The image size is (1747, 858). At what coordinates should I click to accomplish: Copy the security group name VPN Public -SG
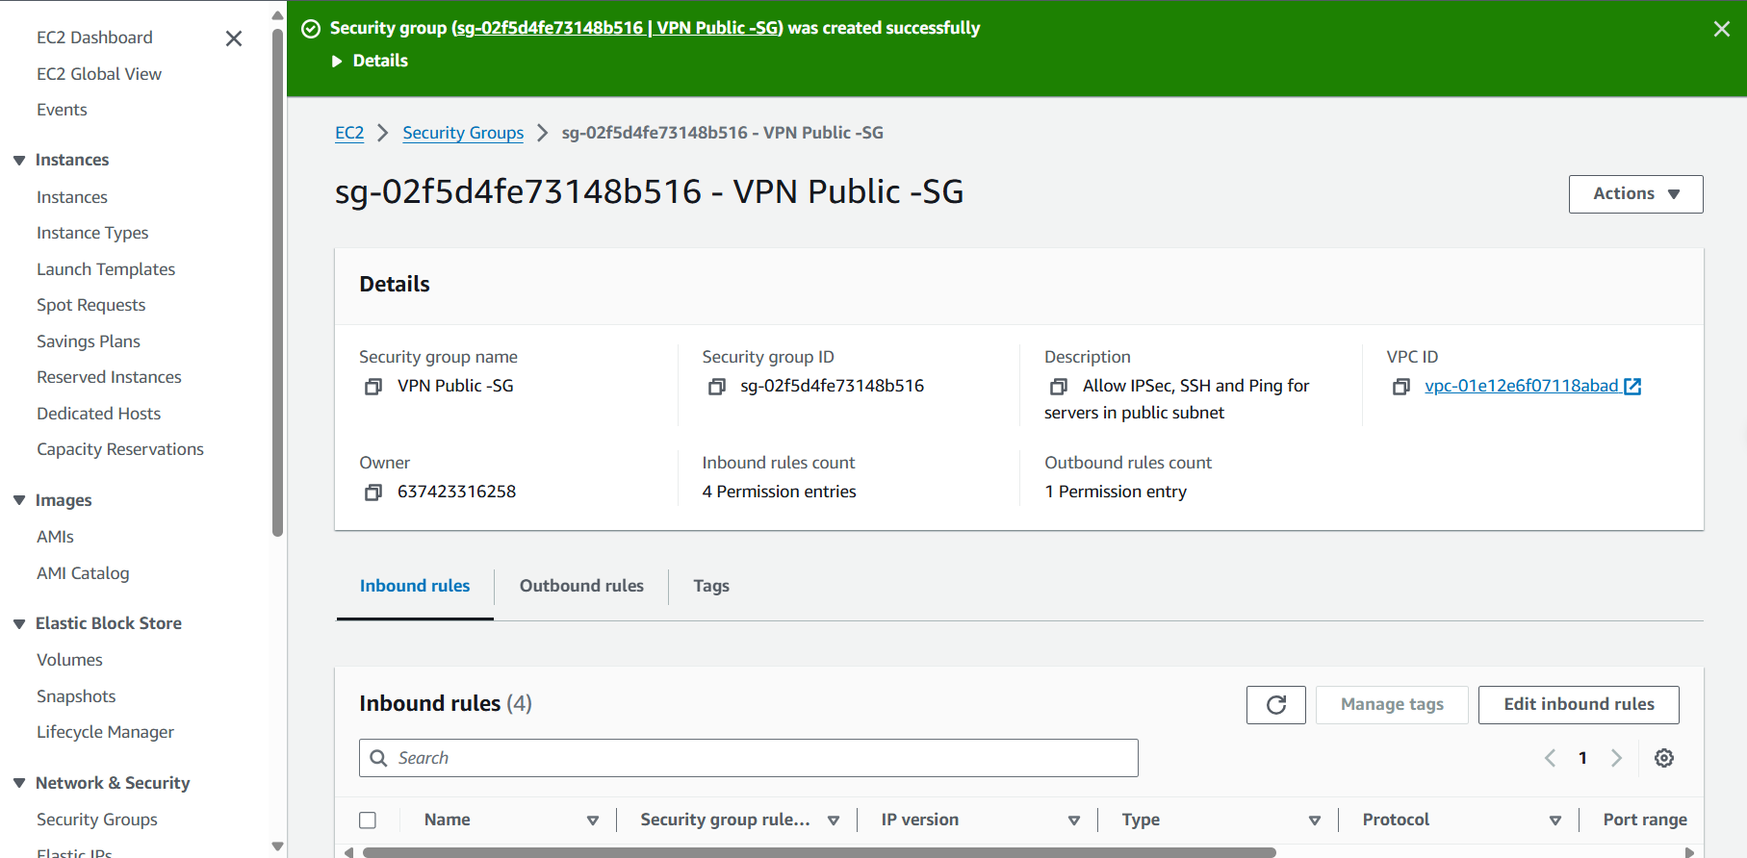[x=373, y=387]
